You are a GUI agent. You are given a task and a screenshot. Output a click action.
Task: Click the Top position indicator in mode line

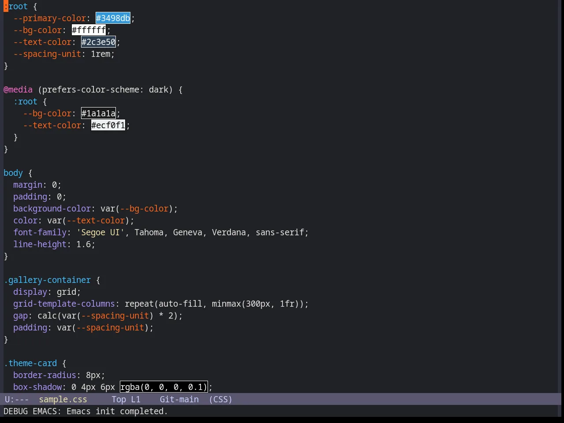(119, 399)
